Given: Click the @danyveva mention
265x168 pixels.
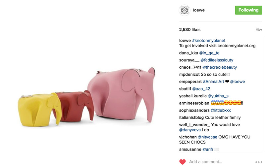Looking at the screenshot, I should 190,130.
